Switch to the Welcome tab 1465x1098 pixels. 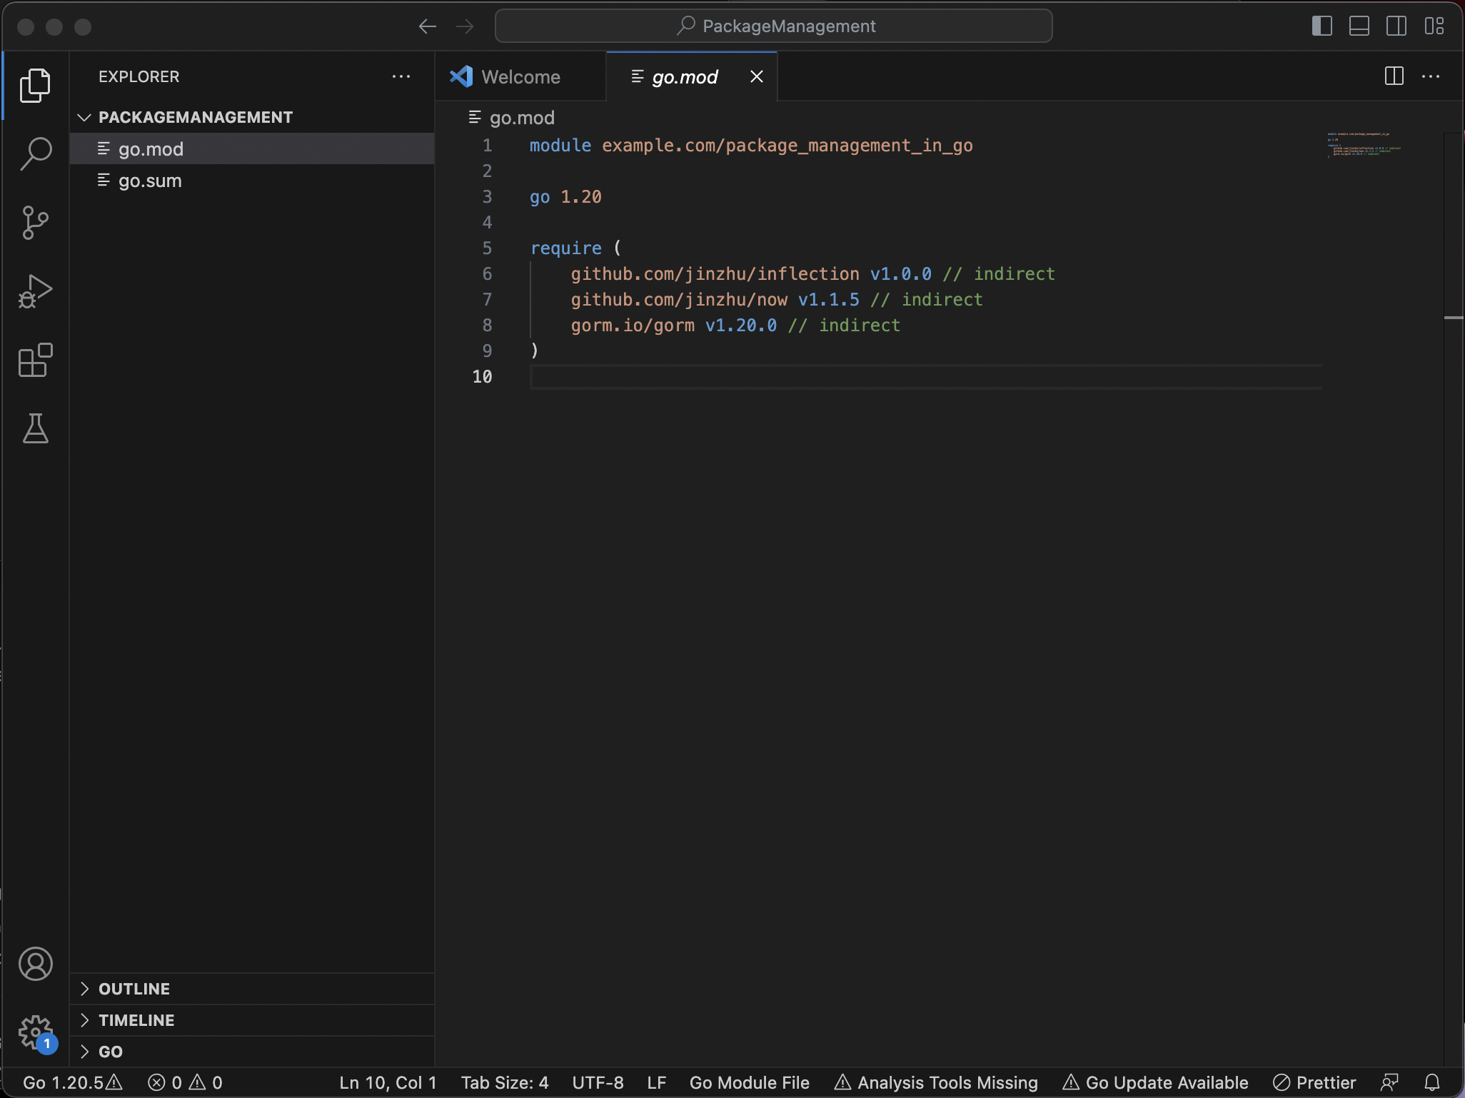(520, 77)
